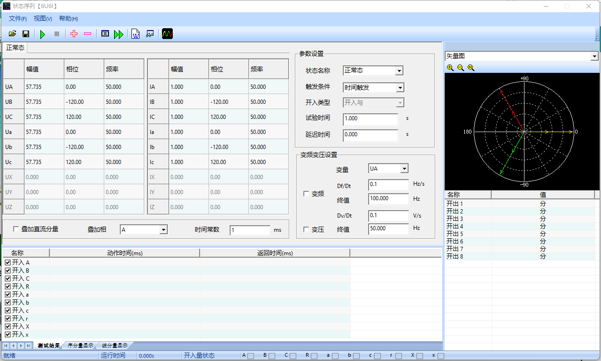Remove a state with the minus icon
This screenshot has width=601, height=361.
(x=87, y=34)
